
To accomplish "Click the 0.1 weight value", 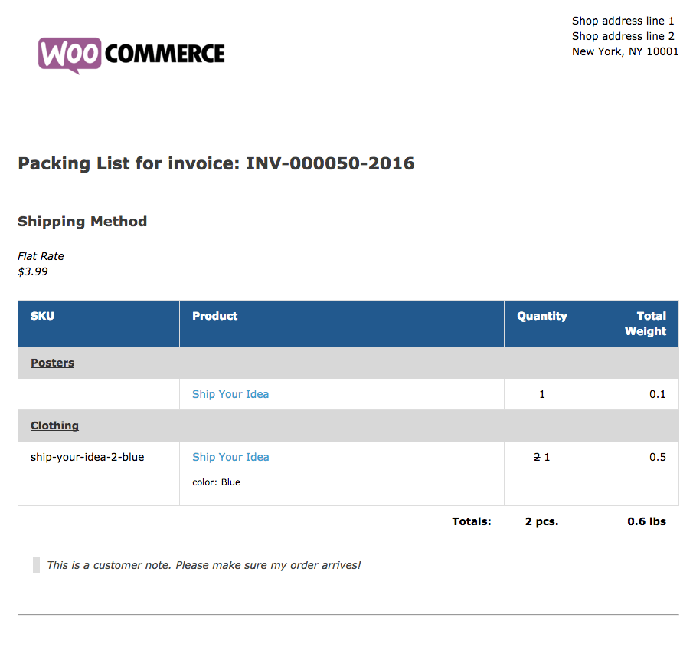I will 658,394.
